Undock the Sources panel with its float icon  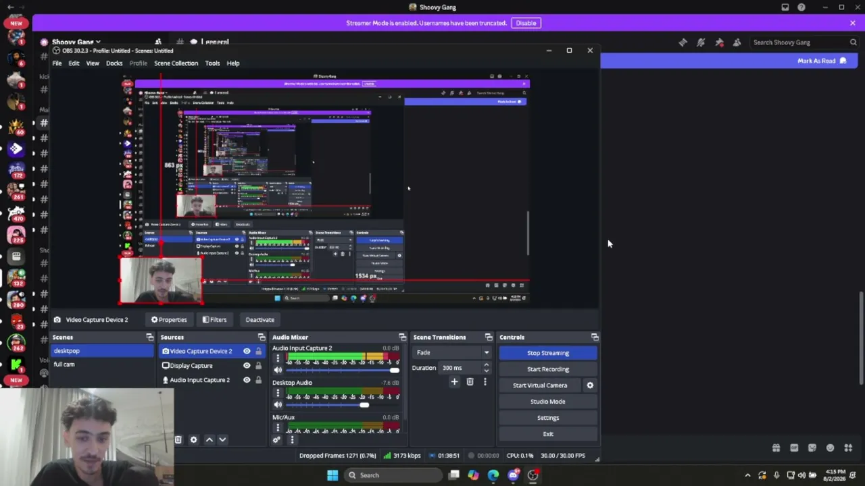click(x=262, y=337)
